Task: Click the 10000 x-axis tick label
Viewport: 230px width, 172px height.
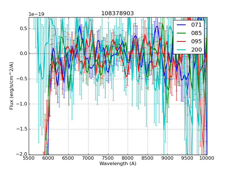Action: [x=207, y=158]
